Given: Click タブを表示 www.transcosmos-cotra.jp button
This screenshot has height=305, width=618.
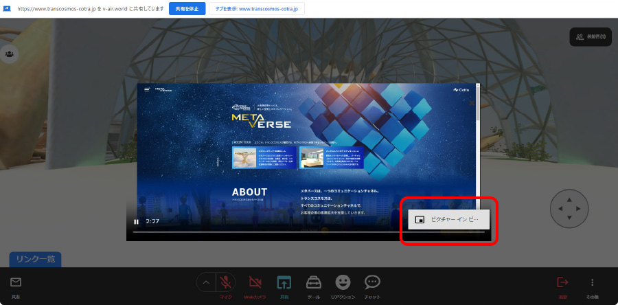Looking at the screenshot, I should 257,9.
